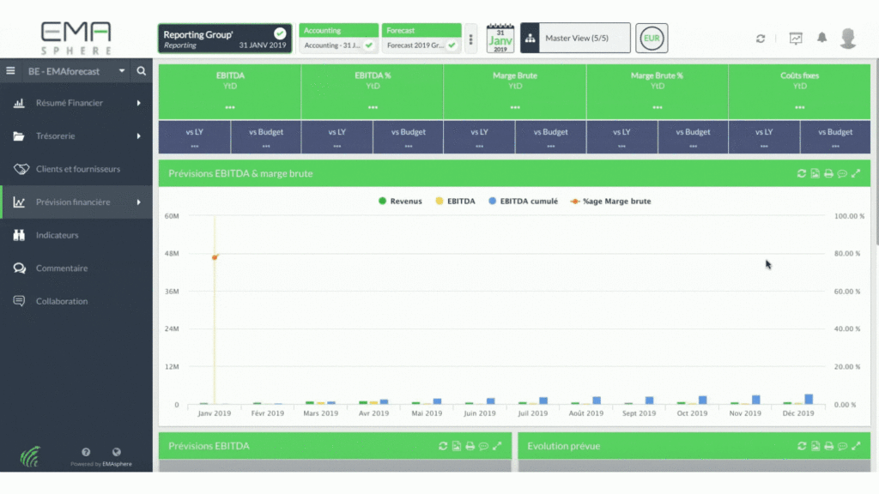Click the speech bubbles Commentaire icon
The height and width of the screenshot is (494, 879).
point(20,268)
